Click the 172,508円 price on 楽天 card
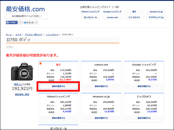This screenshot has height=130, width=174. click(66, 70)
